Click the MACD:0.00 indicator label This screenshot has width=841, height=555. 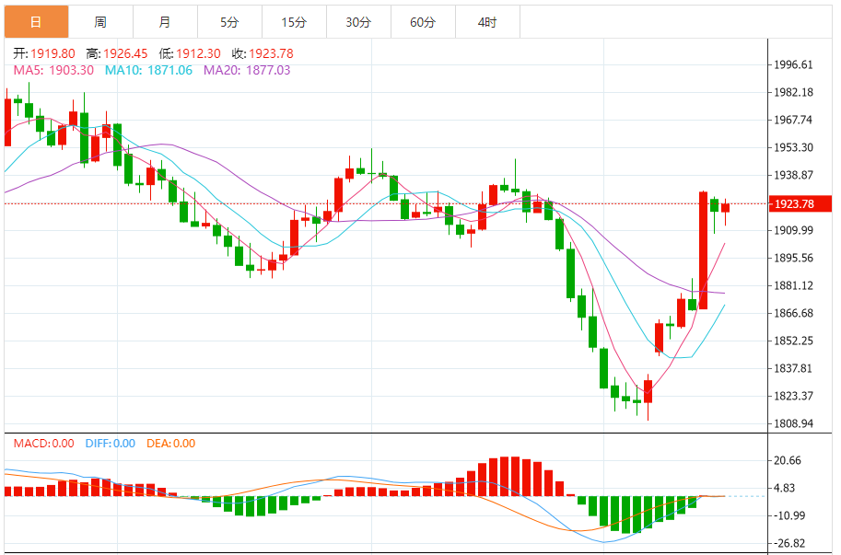(43, 444)
